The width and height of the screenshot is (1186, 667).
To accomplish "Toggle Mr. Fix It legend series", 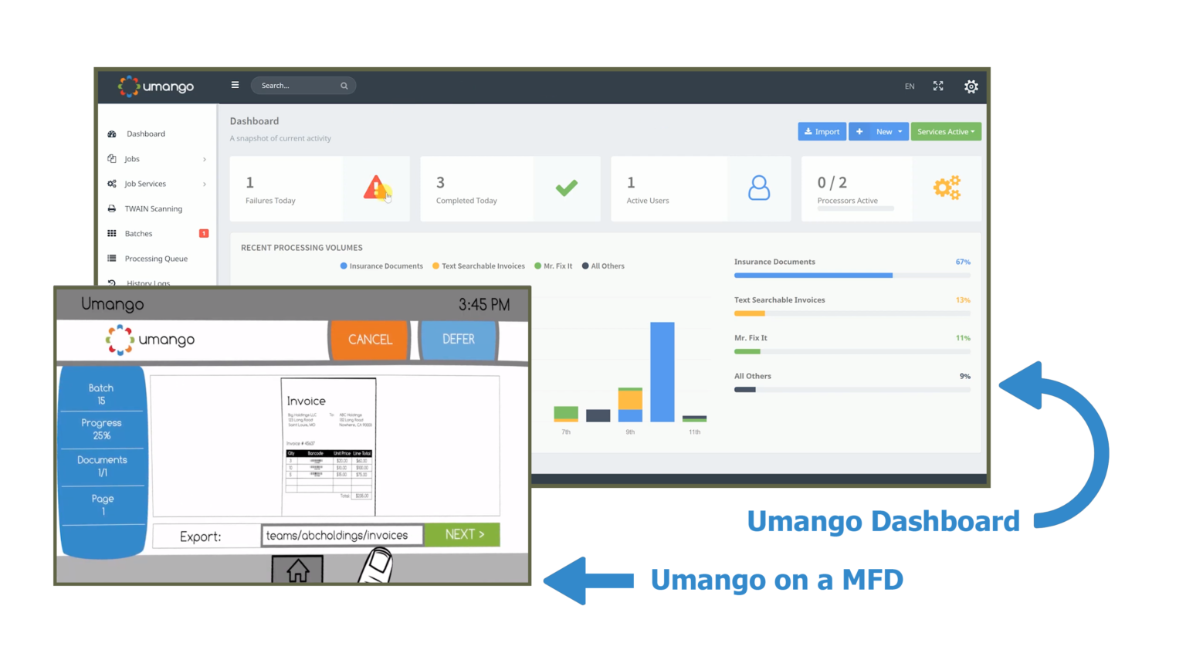I will click(553, 266).
